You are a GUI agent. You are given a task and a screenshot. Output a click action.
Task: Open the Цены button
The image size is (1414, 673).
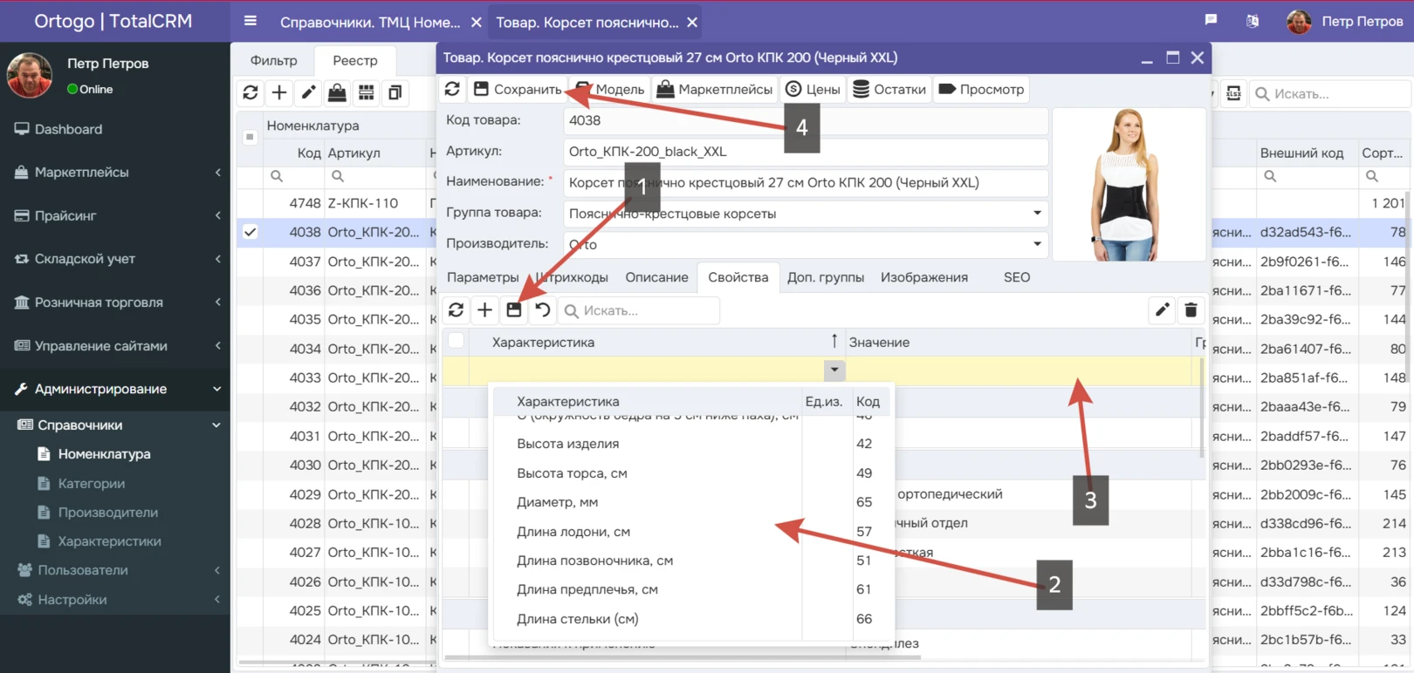click(813, 89)
